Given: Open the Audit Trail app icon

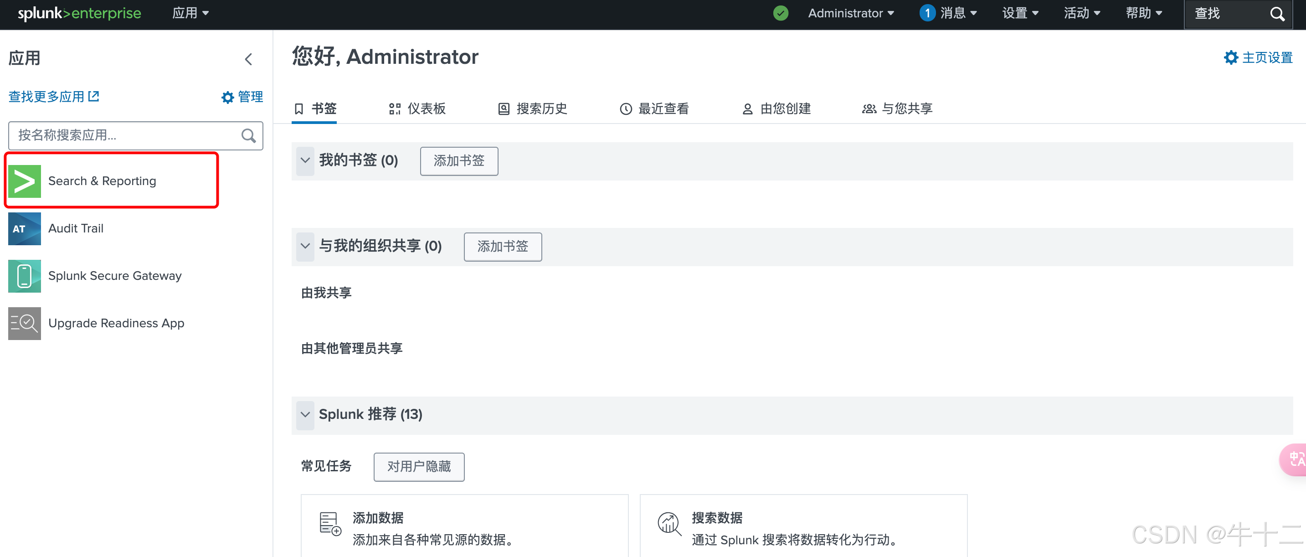Looking at the screenshot, I should (x=24, y=229).
